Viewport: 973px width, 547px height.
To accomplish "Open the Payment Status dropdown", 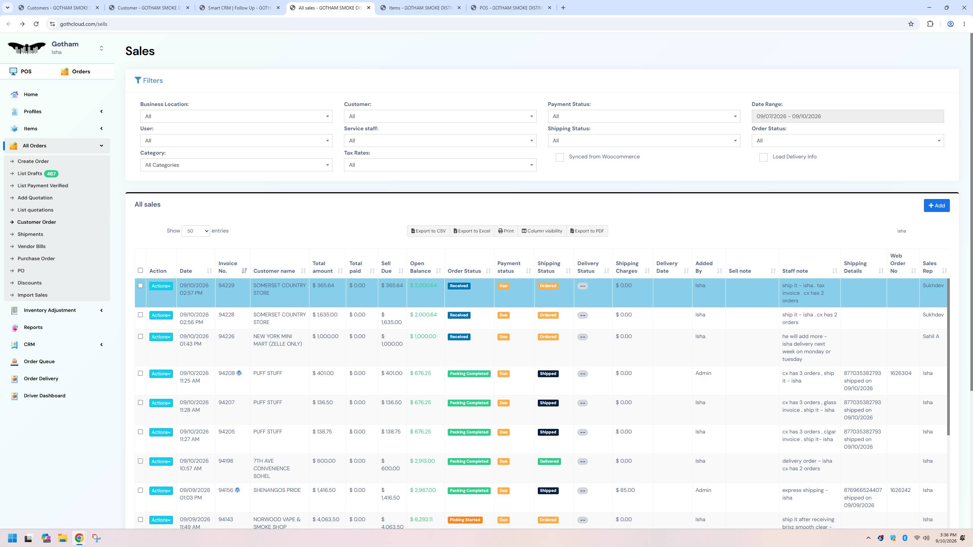I will pyautogui.click(x=644, y=116).
